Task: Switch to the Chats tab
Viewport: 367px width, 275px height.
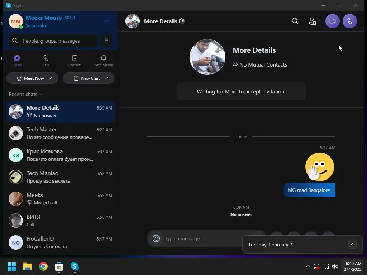Action: 17,61
